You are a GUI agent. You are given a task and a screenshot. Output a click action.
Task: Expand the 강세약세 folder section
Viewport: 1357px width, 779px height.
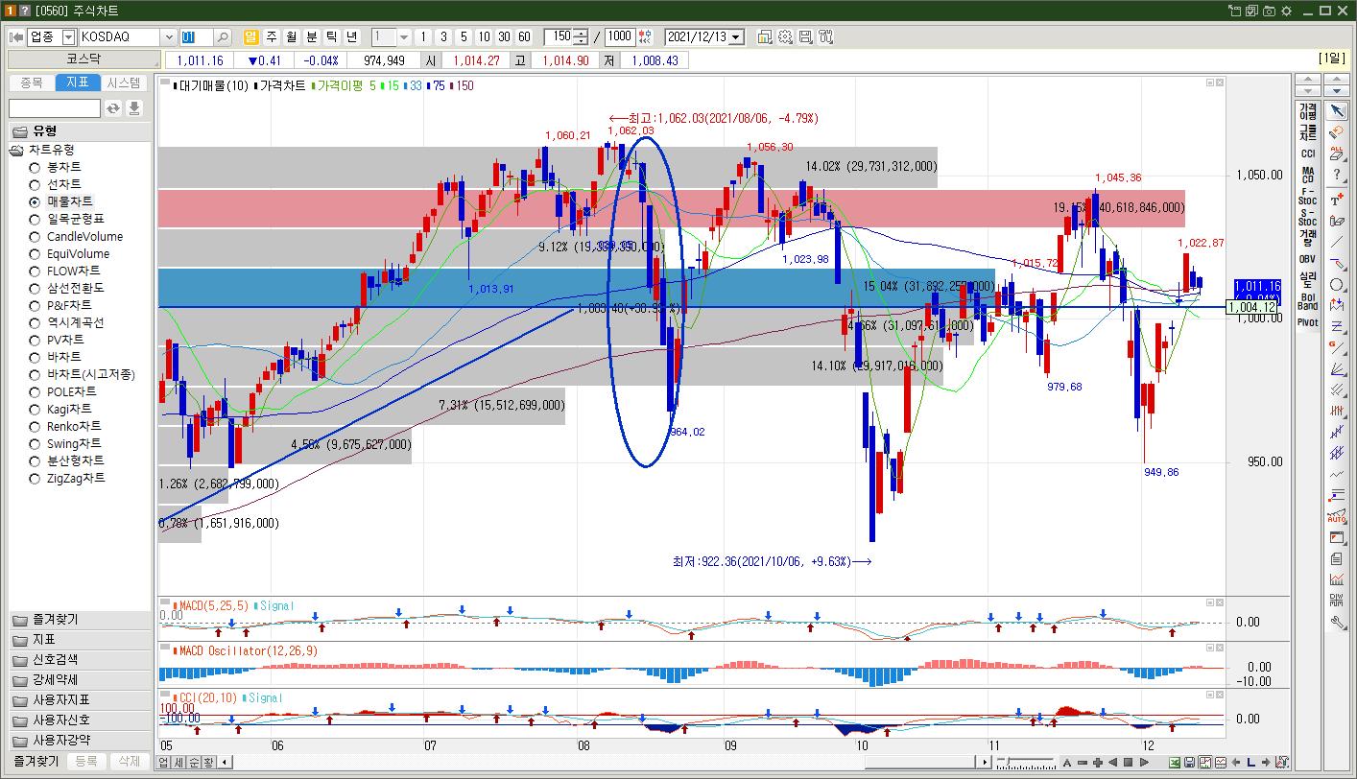tap(80, 680)
